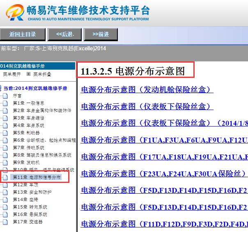Screen dimensions: 248x232
Task: Open link 电源分布示意图（发动机舱保险丝盒）
Action: tap(147, 90)
